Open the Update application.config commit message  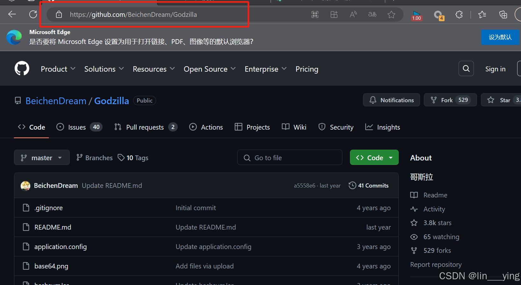(213, 247)
